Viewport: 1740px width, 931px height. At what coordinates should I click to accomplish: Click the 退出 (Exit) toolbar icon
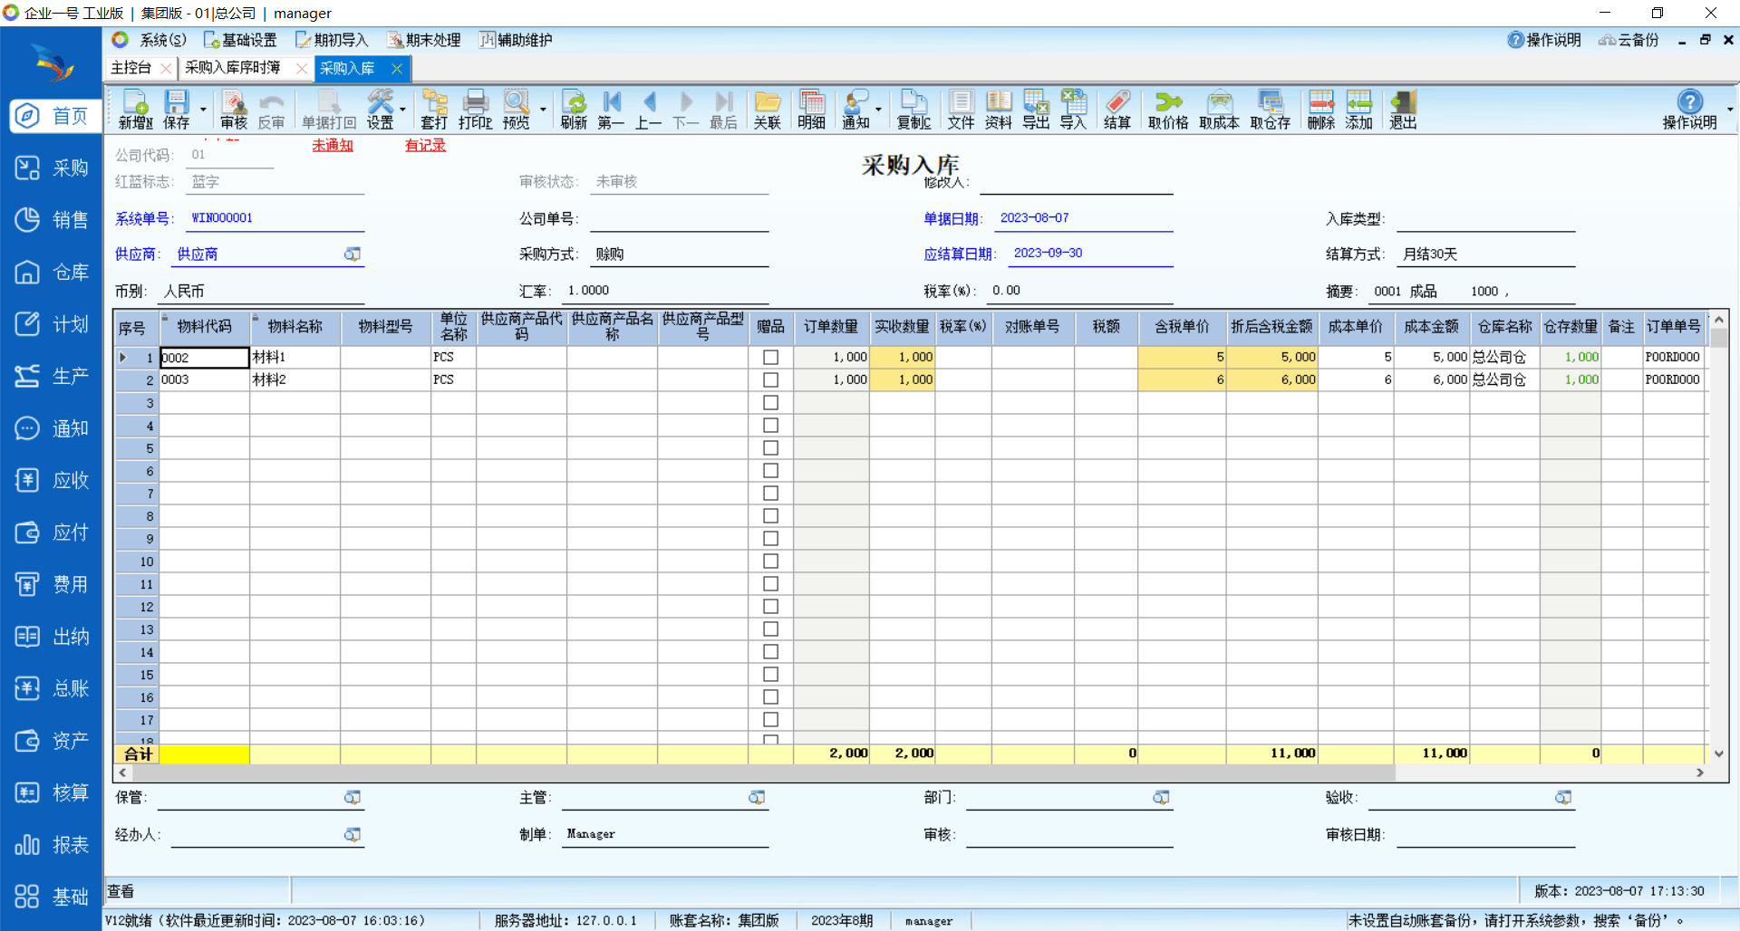(1403, 110)
